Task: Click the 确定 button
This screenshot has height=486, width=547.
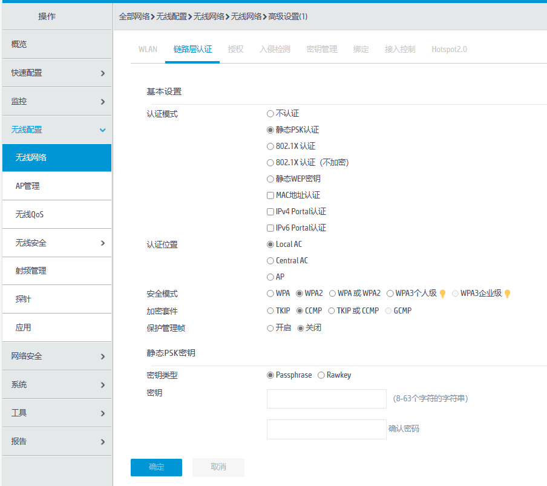Action: pyautogui.click(x=156, y=467)
